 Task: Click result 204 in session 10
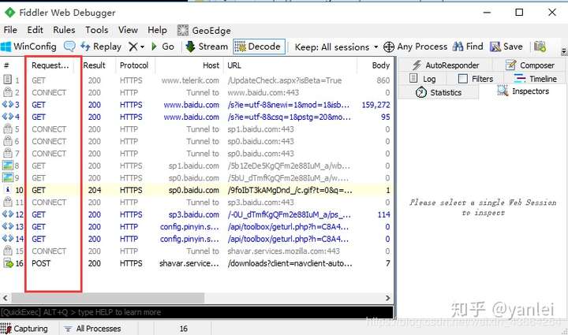94,190
